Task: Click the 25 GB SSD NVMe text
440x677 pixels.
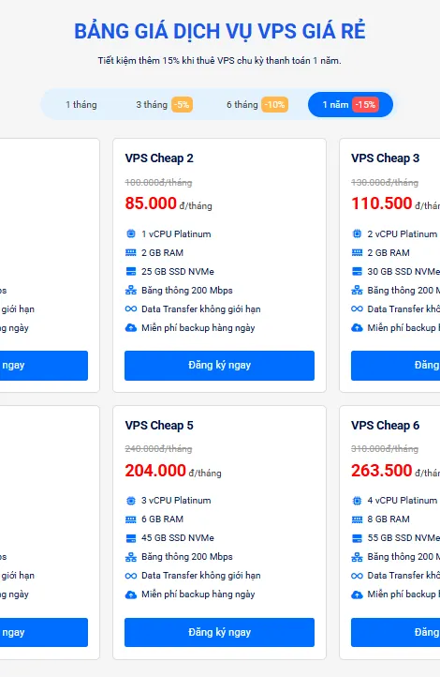Action: (x=178, y=272)
